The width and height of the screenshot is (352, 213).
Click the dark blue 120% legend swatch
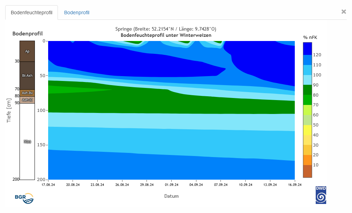point(307,49)
